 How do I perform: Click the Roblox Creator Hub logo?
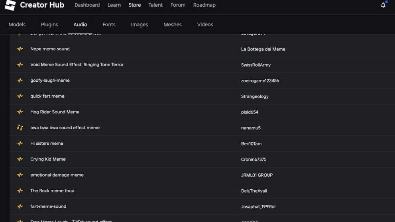(10, 5)
